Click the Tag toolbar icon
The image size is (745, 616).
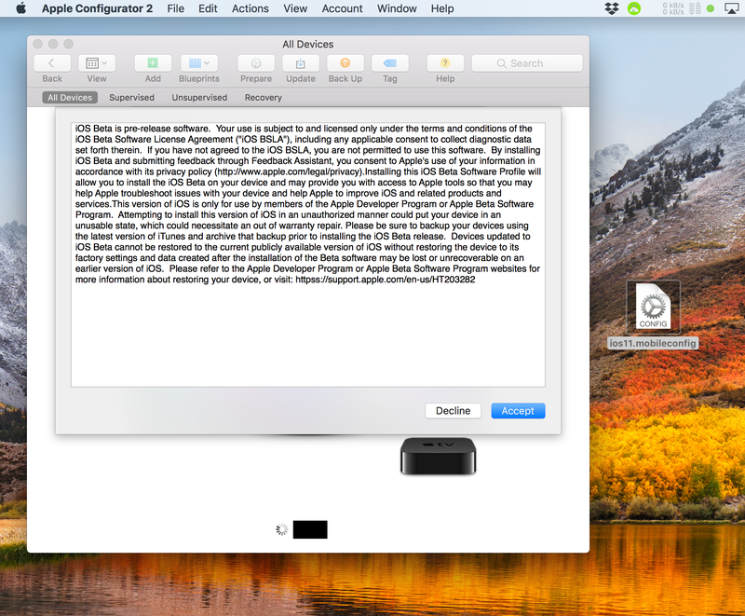(390, 63)
